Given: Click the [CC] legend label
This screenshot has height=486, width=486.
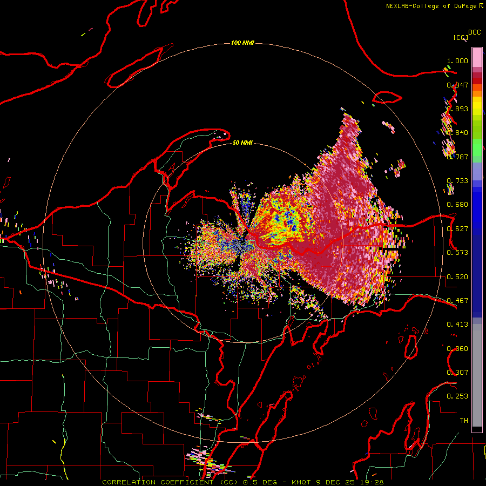Looking at the screenshot, I should pyautogui.click(x=461, y=37).
